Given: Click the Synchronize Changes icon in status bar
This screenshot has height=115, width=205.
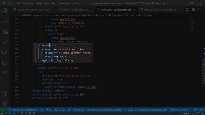Looking at the screenshot, I should click(x=42, y=110).
